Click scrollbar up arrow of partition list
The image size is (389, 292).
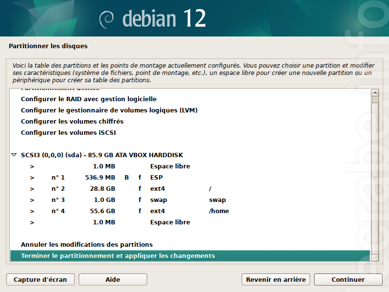(375, 93)
